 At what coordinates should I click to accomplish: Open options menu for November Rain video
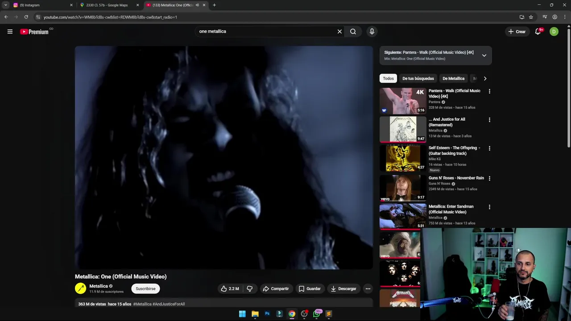489,178
